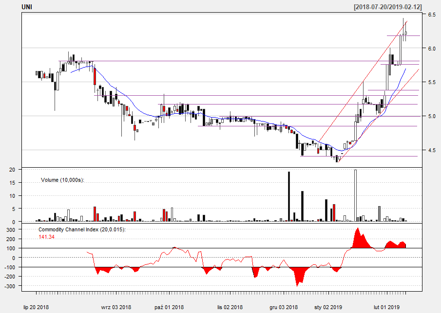Click the 'sty 02 2019' date label

point(328,307)
